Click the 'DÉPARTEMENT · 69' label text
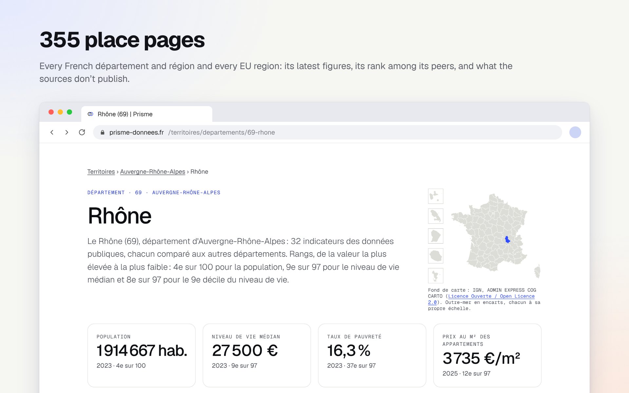The width and height of the screenshot is (629, 393). [115, 193]
